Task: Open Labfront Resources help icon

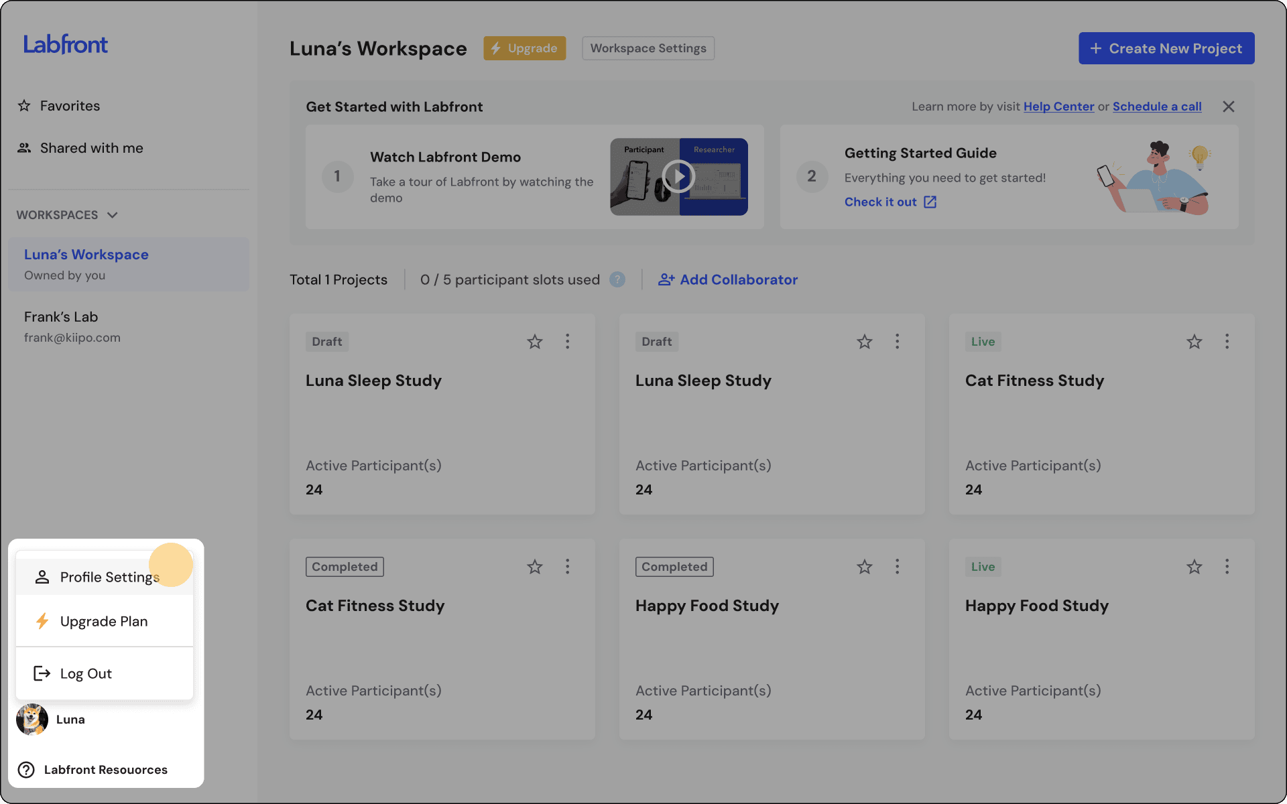Action: 26,770
